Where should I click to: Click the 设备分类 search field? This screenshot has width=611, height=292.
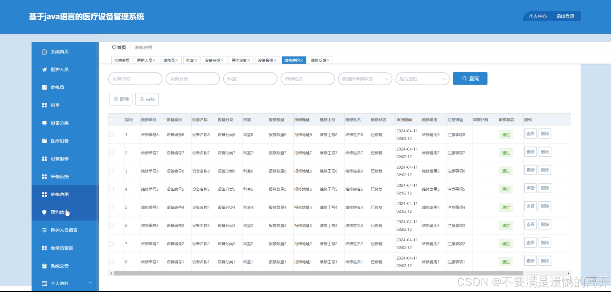(193, 79)
